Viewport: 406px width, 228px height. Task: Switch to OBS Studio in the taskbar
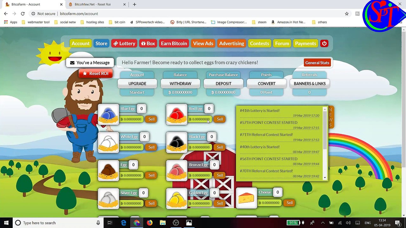pos(176,223)
